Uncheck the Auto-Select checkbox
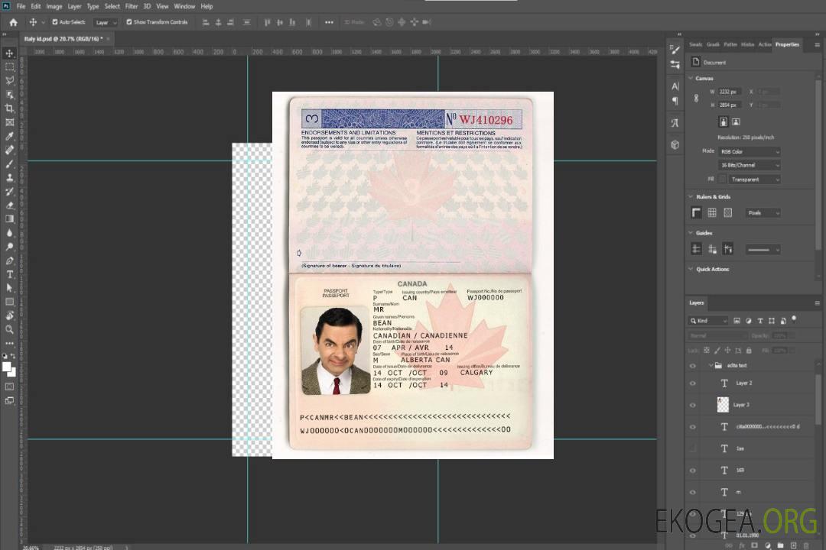The height and width of the screenshot is (550, 826). pyautogui.click(x=55, y=22)
